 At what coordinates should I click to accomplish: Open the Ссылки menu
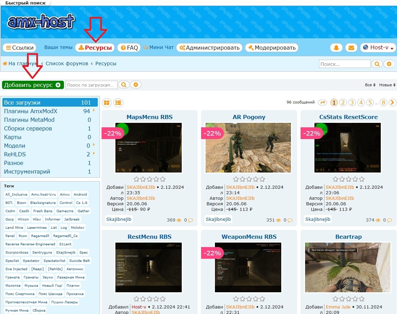tap(20, 48)
